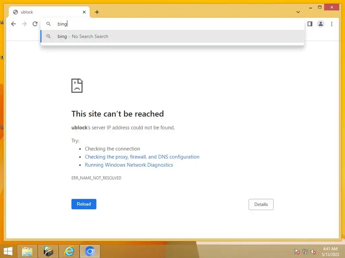Maximize the browser window
This screenshot has width=345, height=258.
[x=320, y=7]
